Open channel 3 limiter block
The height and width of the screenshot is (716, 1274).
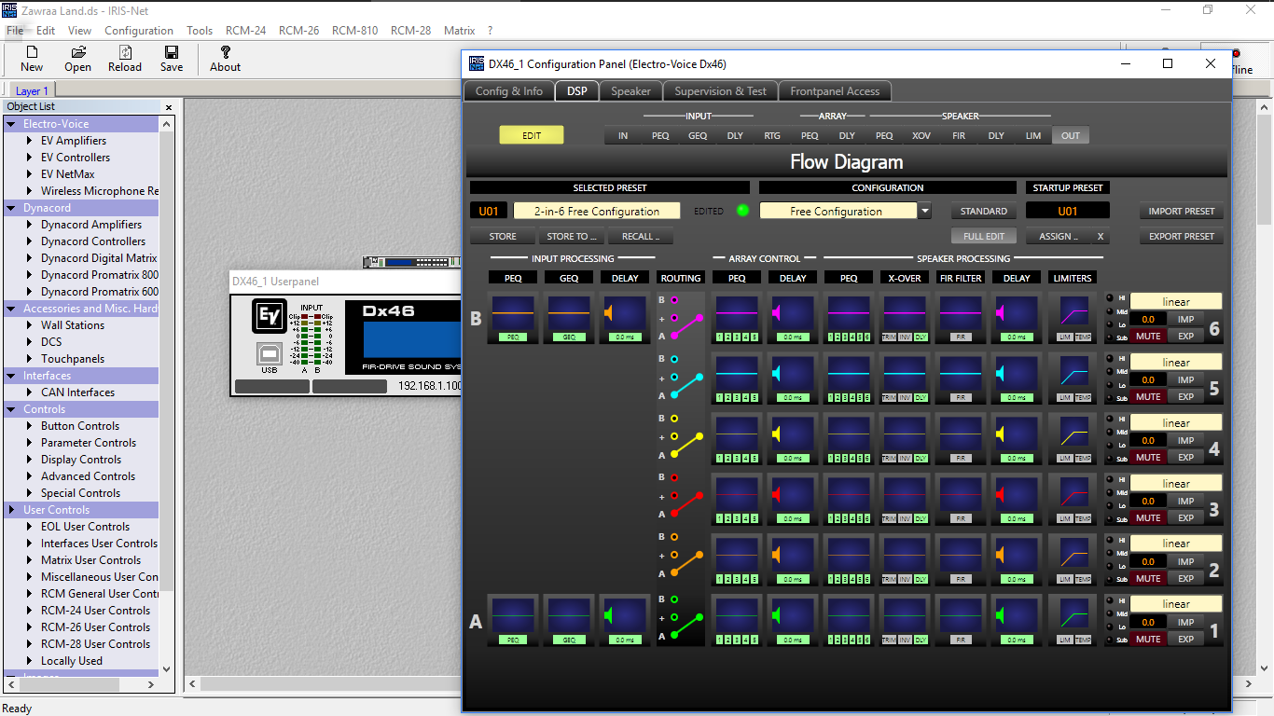tap(1073, 499)
